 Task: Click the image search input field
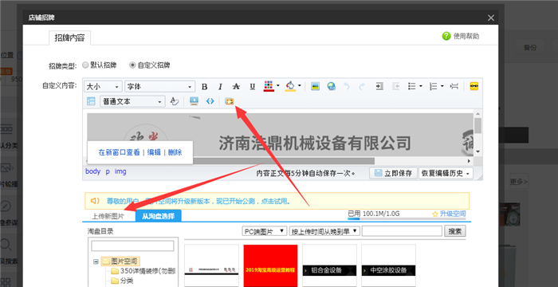pos(402,231)
